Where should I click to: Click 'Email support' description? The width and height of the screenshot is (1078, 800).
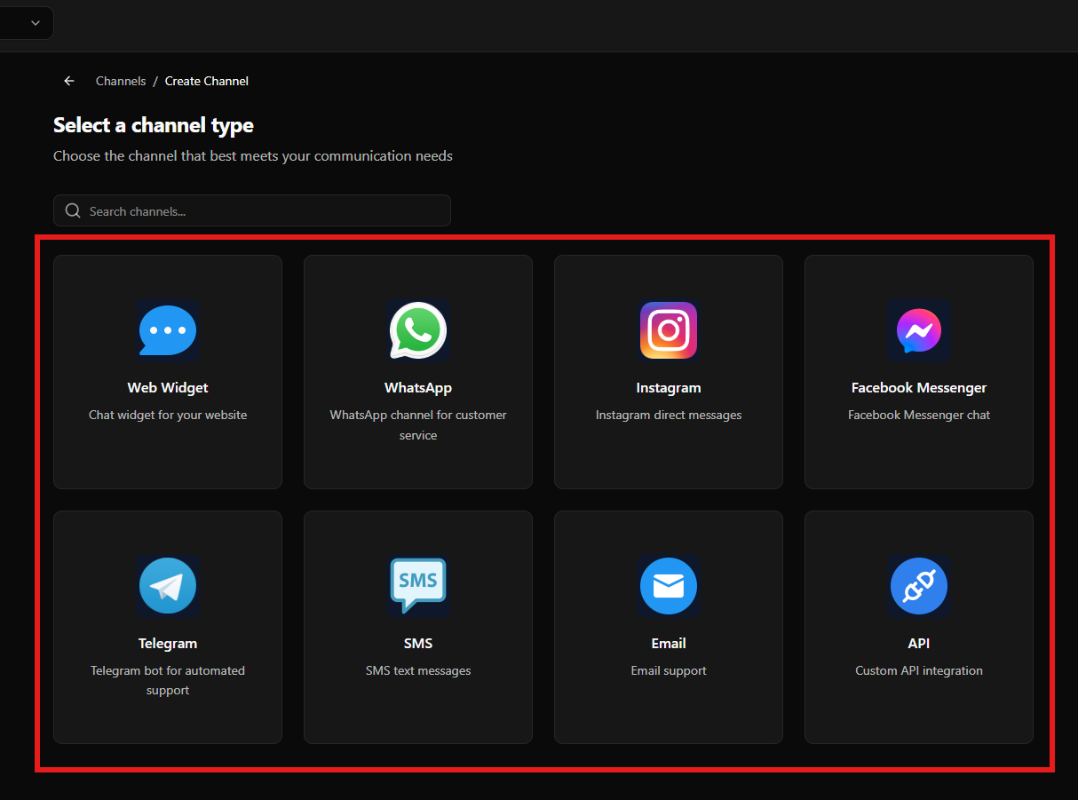point(669,670)
